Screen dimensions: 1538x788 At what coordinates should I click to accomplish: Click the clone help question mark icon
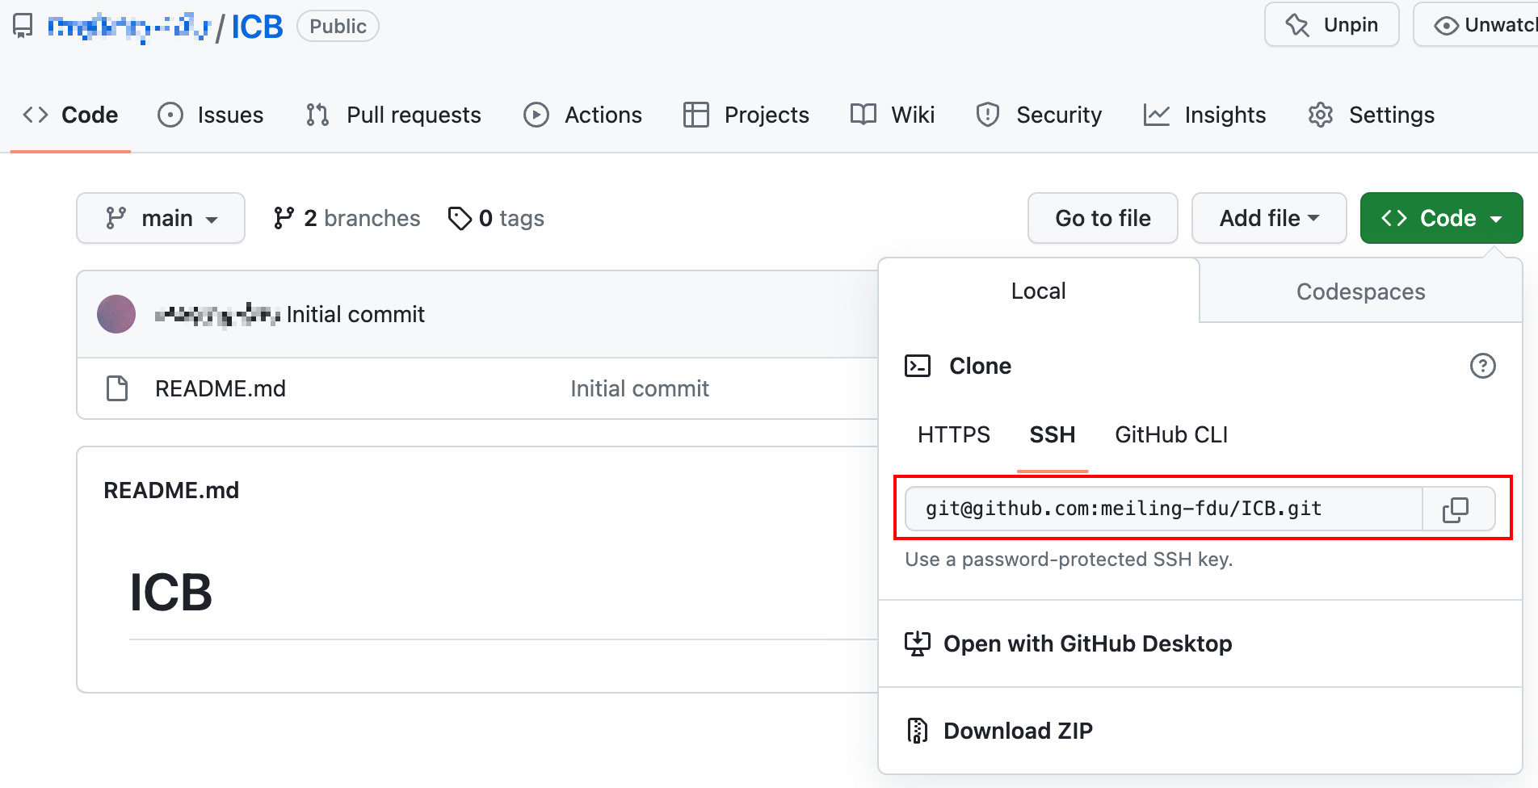pos(1482,366)
